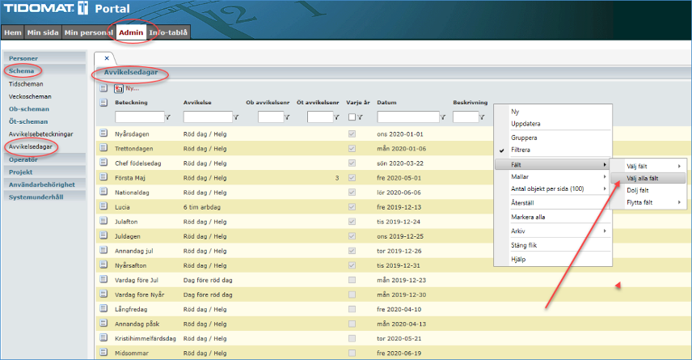Click the filter funnel for Öt avvikelsenr

[336, 117]
